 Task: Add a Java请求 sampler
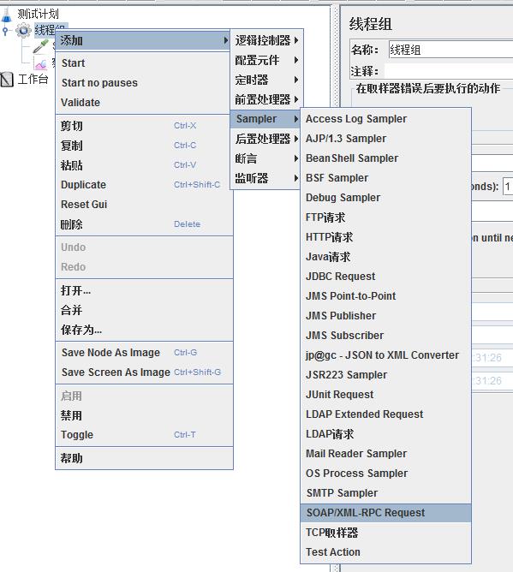coord(385,256)
